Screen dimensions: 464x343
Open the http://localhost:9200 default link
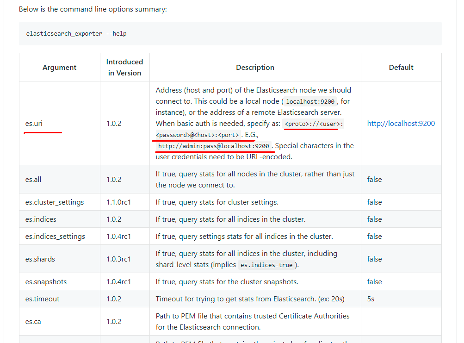click(x=401, y=124)
